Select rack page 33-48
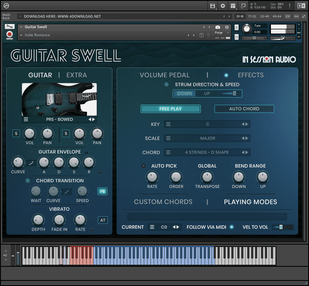The height and width of the screenshot is (286, 309). tap(264, 16)
